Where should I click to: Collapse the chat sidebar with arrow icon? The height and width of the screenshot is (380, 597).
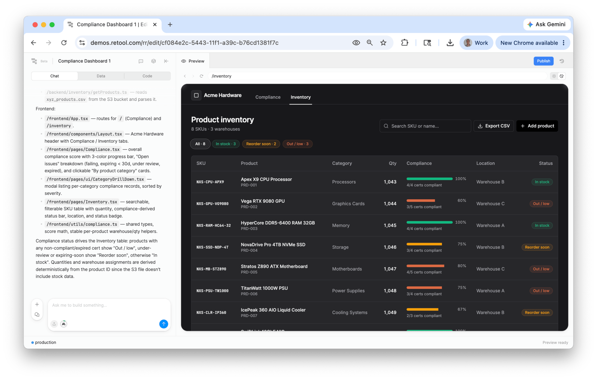coord(166,61)
